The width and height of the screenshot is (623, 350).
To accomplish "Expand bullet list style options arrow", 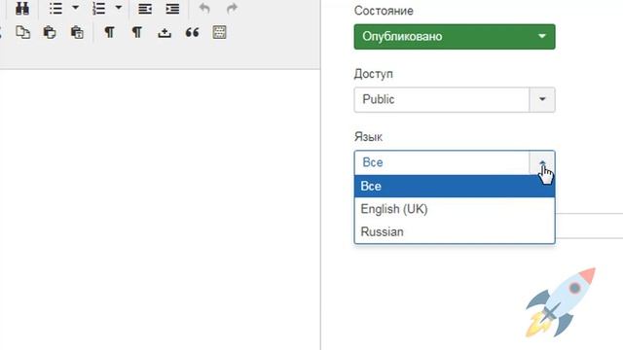I will point(76,8).
